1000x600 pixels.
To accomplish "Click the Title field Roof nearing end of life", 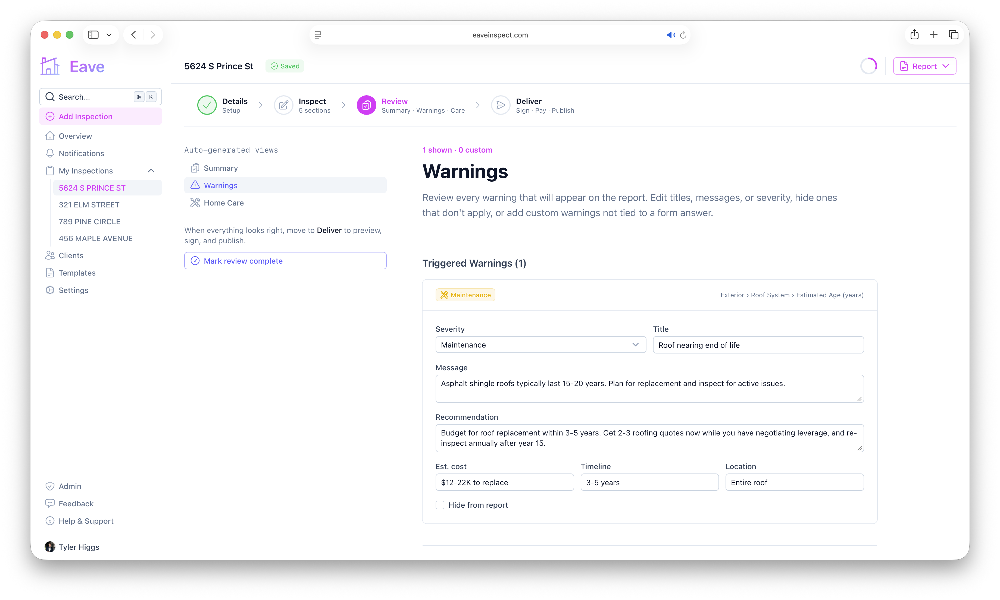I will click(758, 345).
